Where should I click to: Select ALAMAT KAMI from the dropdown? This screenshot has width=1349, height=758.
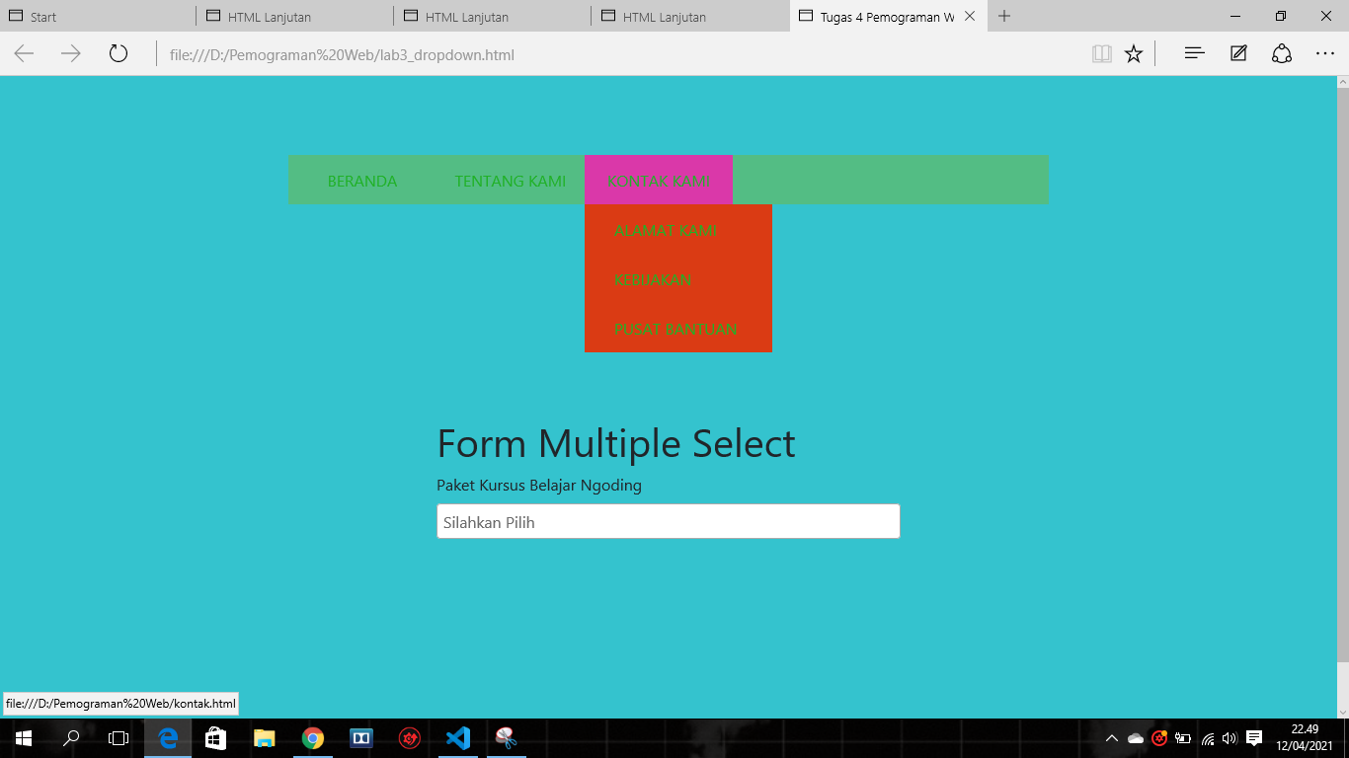coord(666,230)
